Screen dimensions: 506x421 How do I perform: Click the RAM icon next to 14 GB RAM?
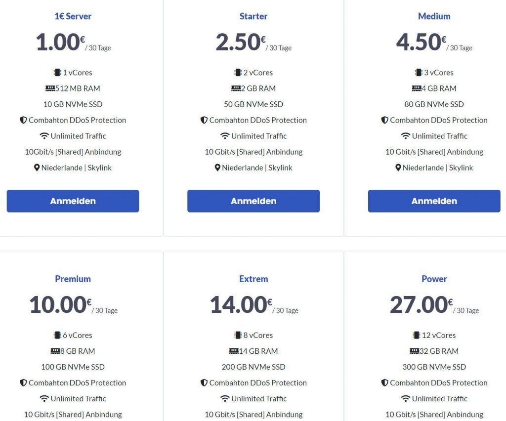tap(234, 351)
